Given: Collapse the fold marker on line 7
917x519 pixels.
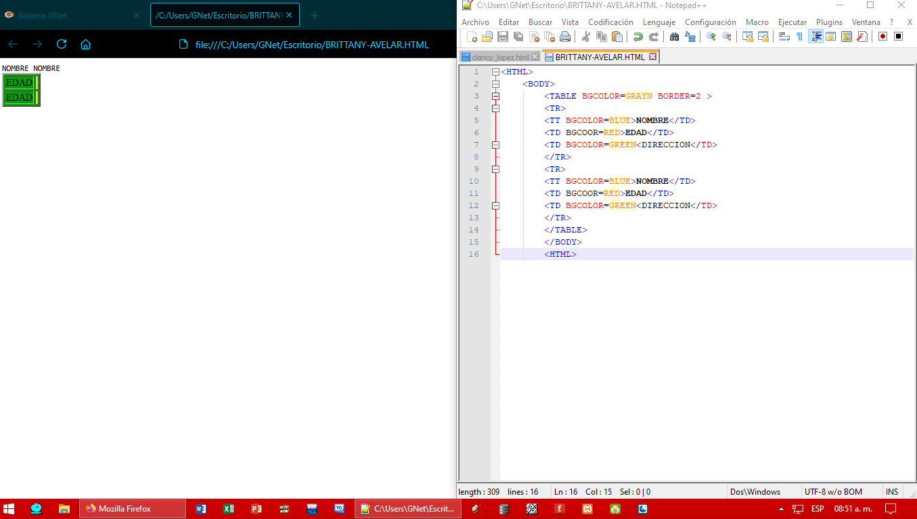Looking at the screenshot, I should pos(495,145).
